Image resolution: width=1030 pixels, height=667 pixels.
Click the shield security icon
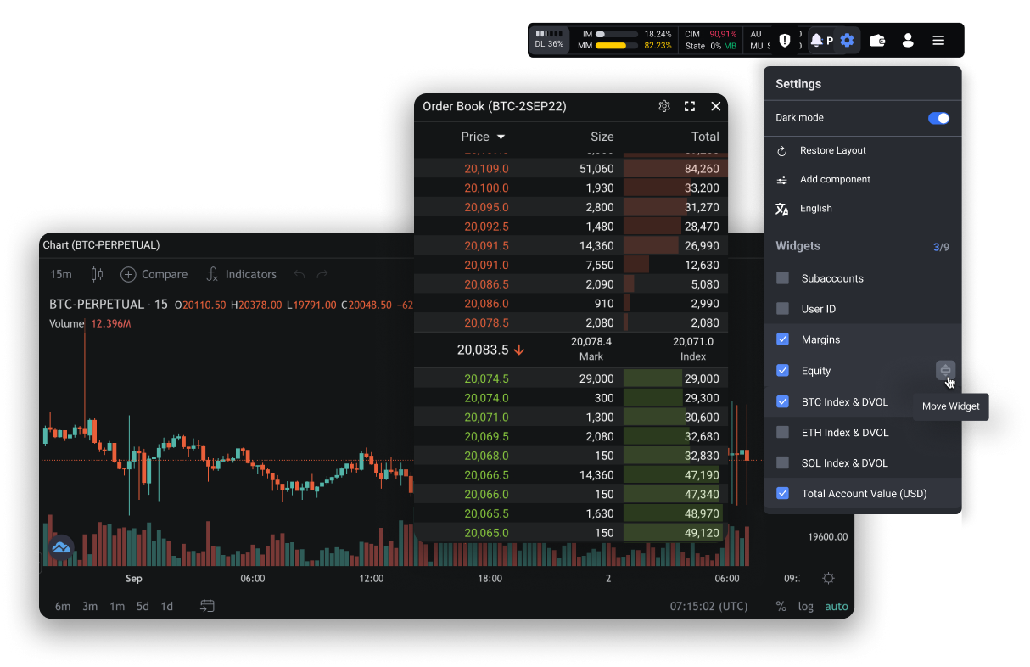pos(785,40)
